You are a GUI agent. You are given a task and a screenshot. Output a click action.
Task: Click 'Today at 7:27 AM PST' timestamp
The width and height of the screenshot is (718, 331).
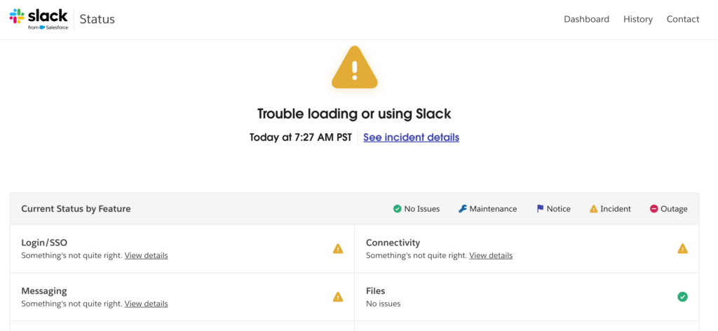pyautogui.click(x=300, y=137)
